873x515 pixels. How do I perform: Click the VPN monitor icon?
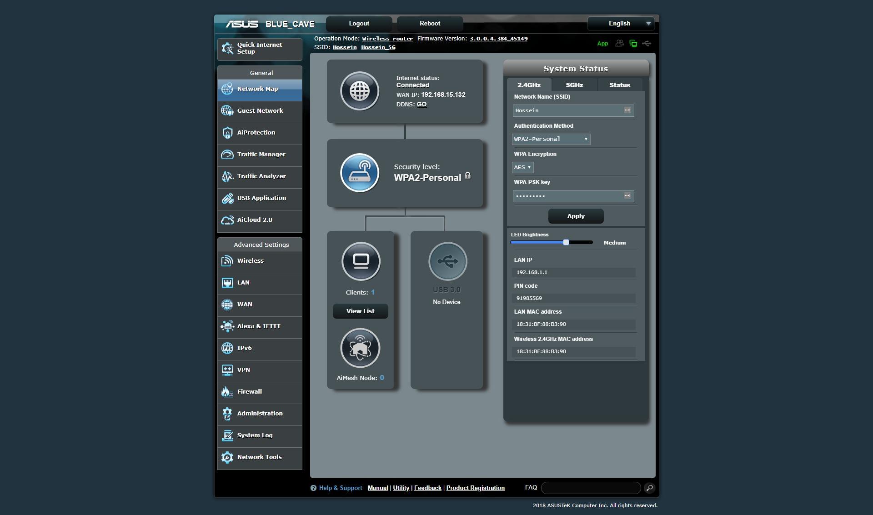(227, 370)
